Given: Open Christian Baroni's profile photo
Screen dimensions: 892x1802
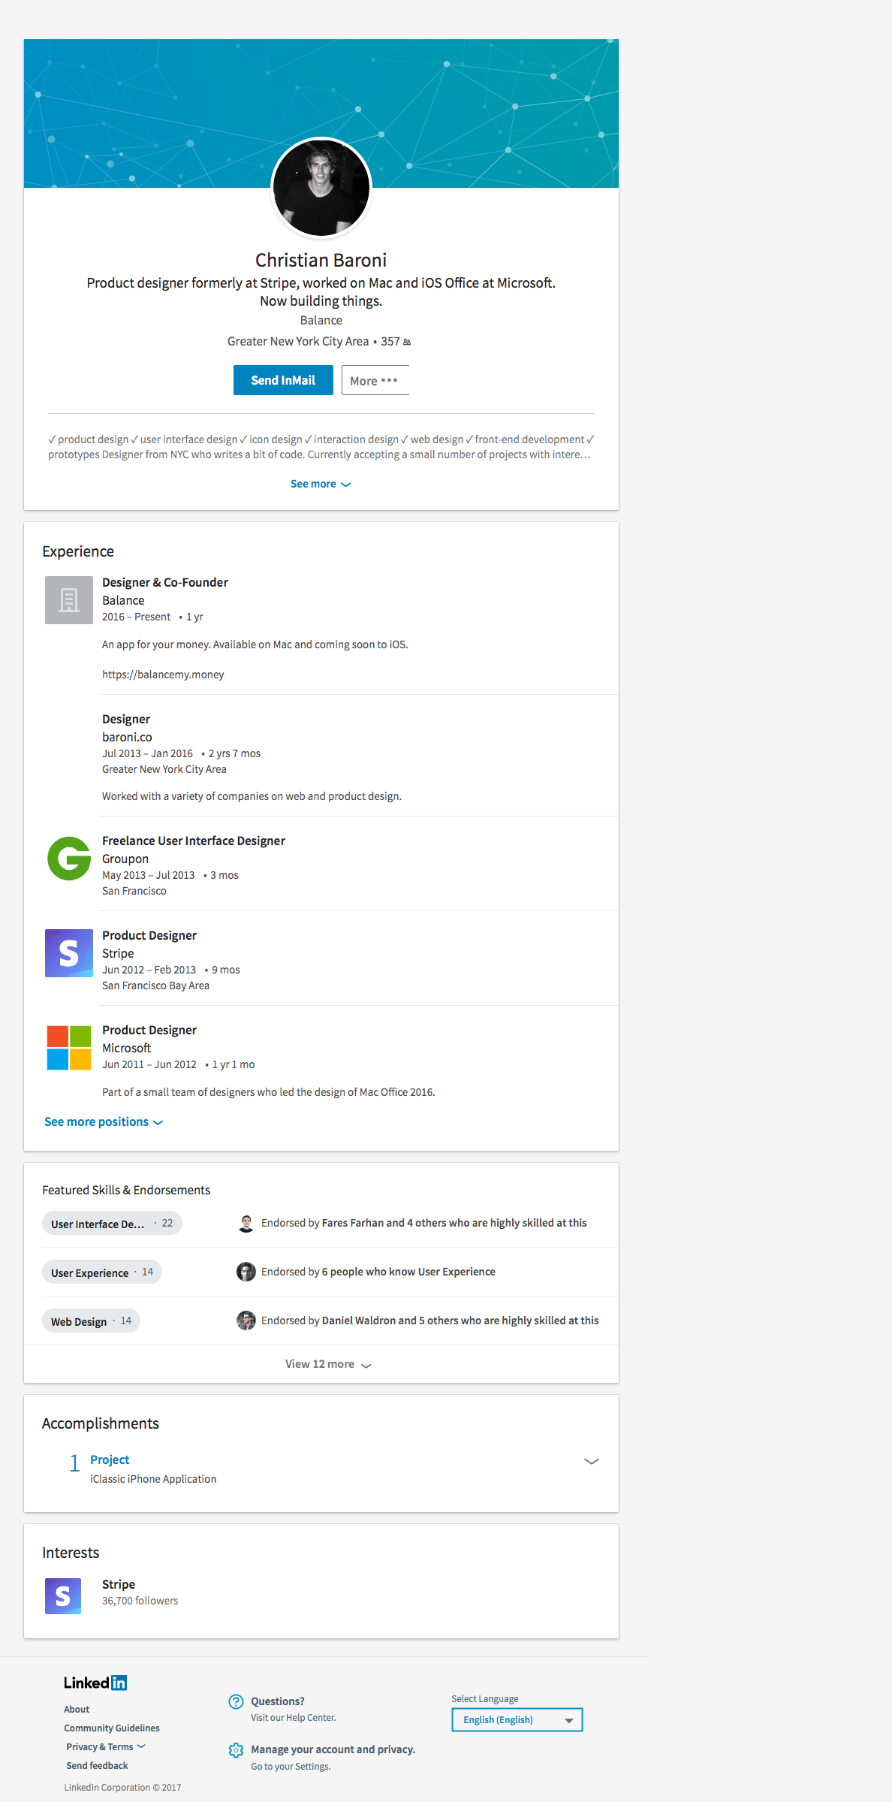Looking at the screenshot, I should (x=321, y=188).
